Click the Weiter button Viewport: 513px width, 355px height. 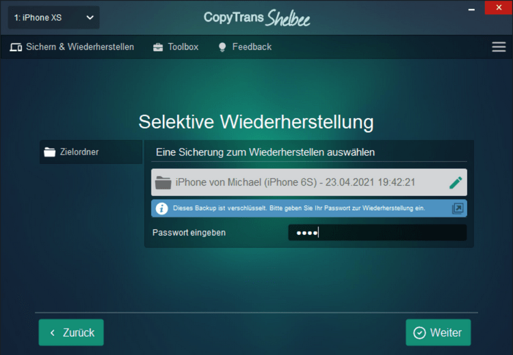[438, 332]
